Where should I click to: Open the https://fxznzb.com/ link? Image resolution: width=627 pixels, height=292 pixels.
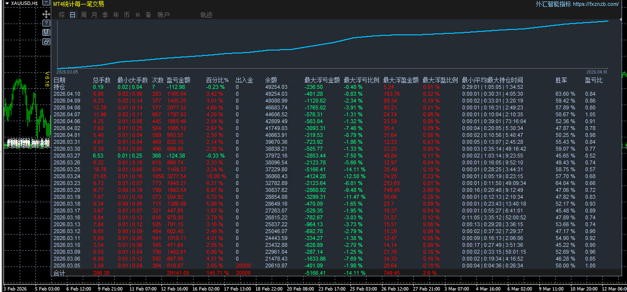(596, 4)
